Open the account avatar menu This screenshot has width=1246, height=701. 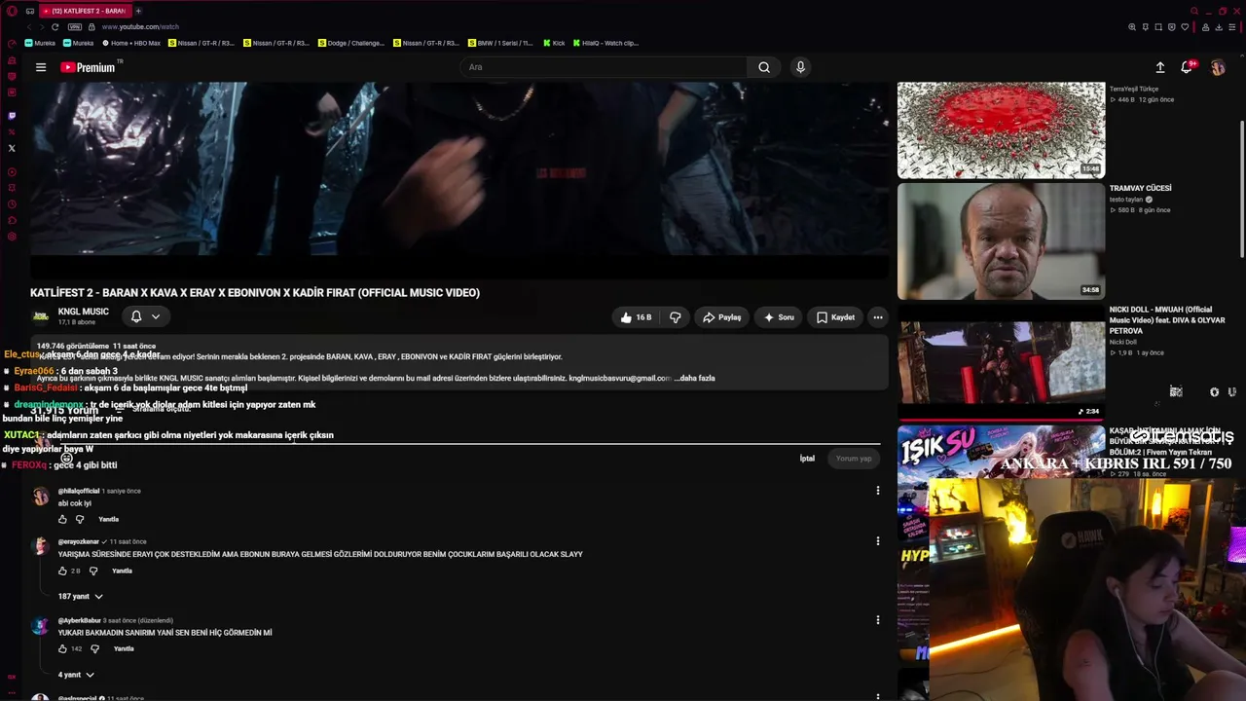coord(1218,67)
